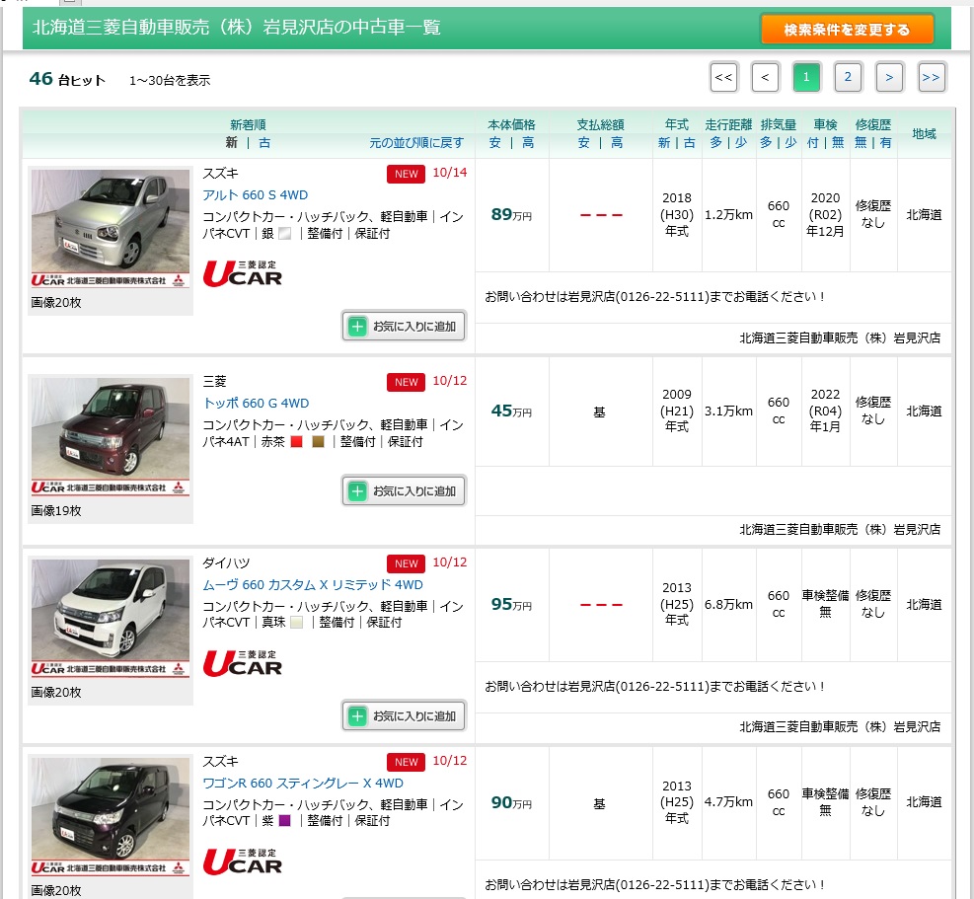The image size is (974, 899).
Task: Click the 地域 column header
Action: (x=924, y=133)
